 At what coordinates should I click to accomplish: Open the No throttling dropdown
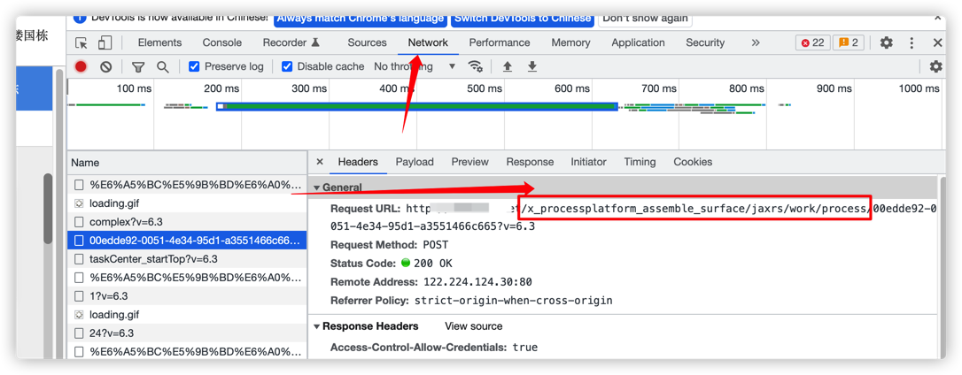tap(415, 66)
